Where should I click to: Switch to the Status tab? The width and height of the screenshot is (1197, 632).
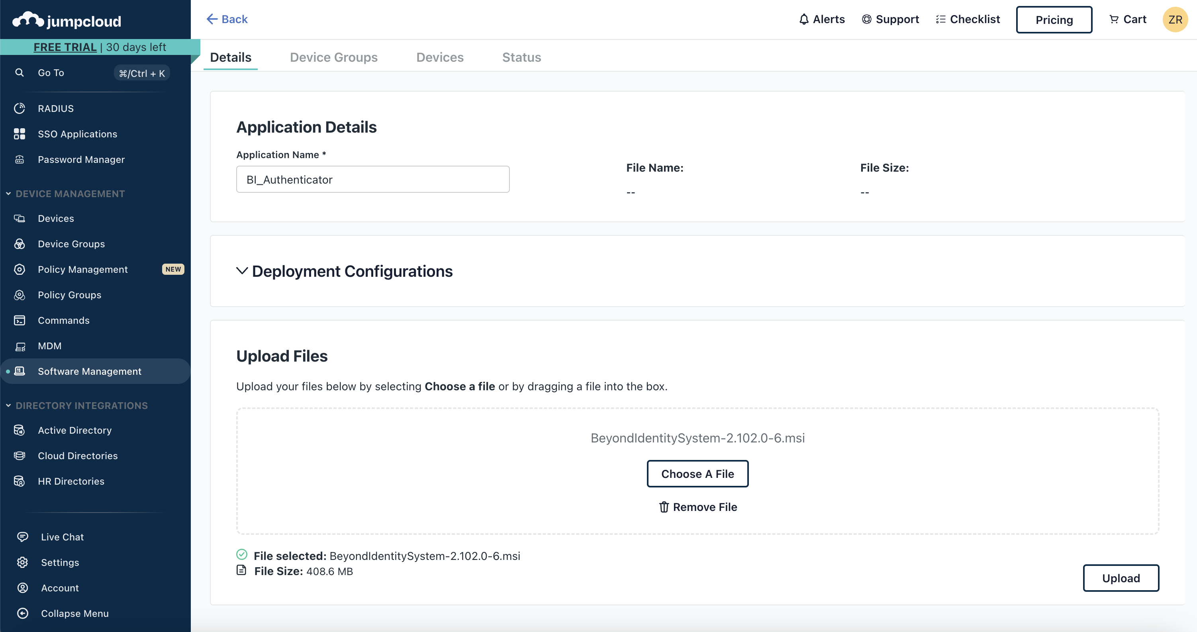tap(521, 57)
